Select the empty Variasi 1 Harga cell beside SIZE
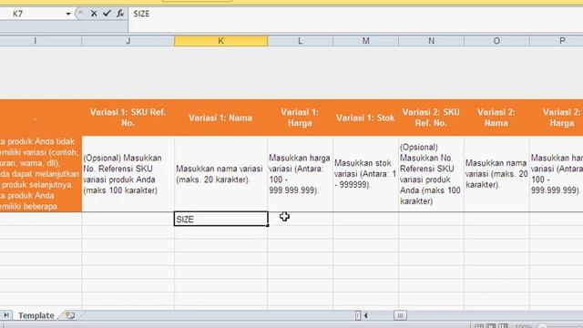583x328 pixels. pos(300,219)
